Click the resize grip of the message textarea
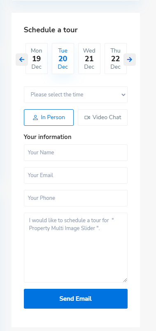 125,280
